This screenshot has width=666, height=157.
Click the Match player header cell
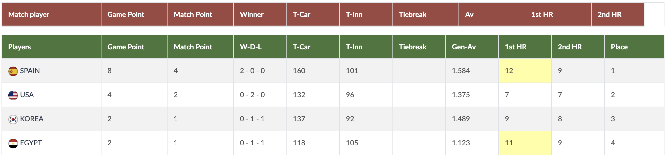click(x=29, y=14)
